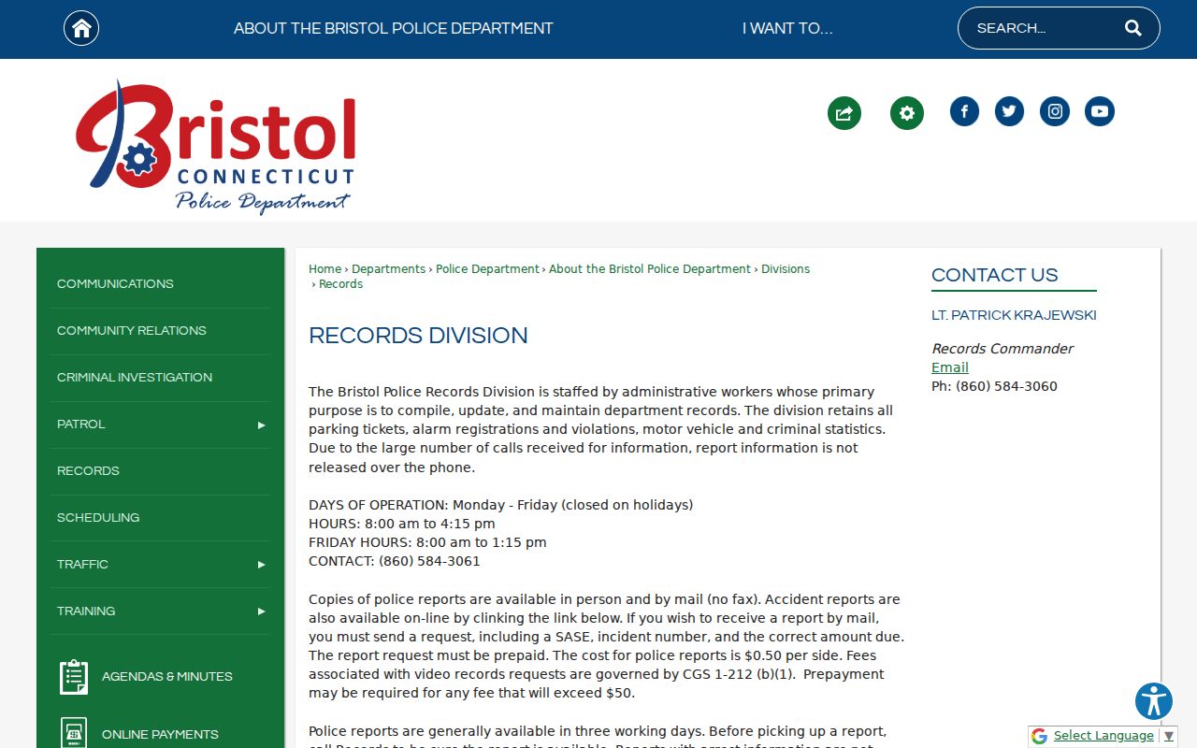This screenshot has height=748, width=1197.
Task: Click About the Bristol Police Department breadcrumb
Action: tap(650, 269)
